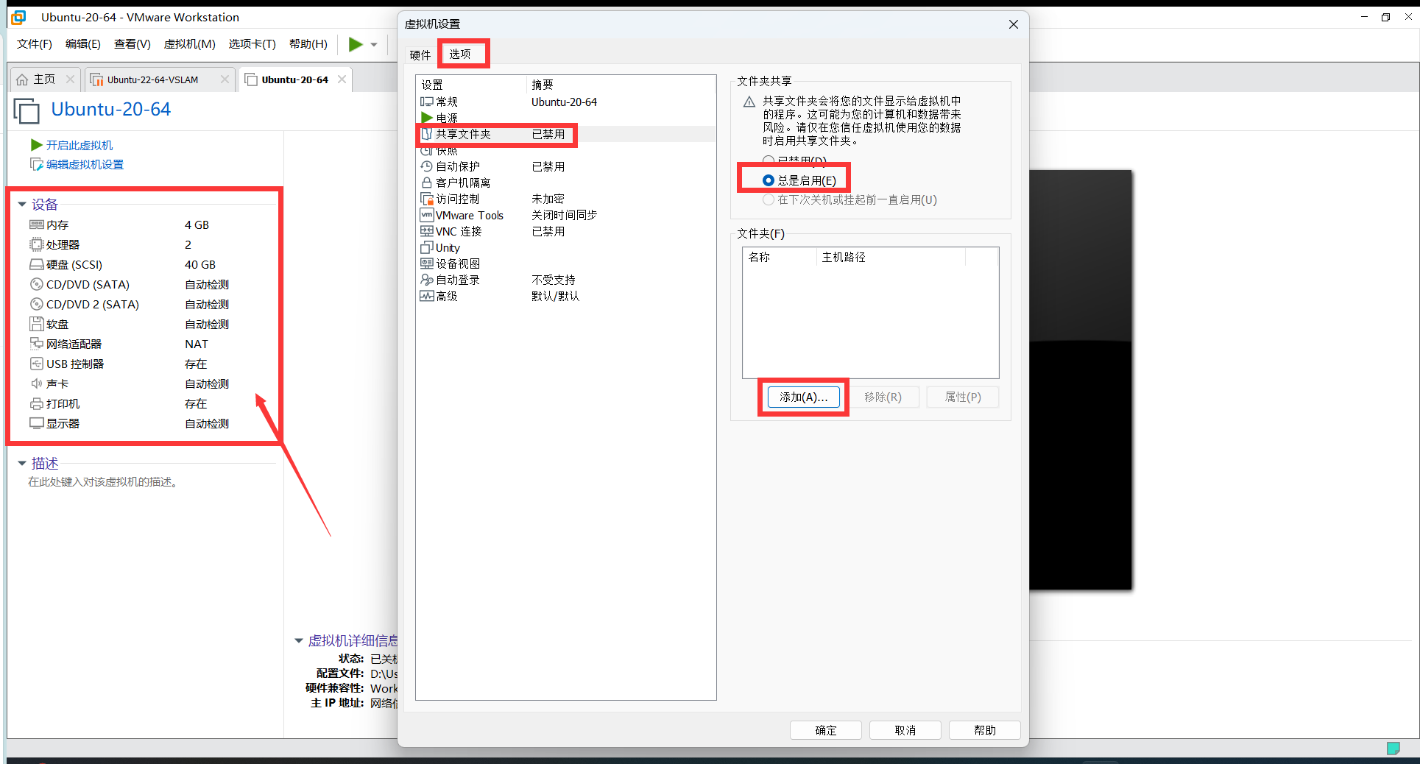Select the 客户机隔离 lock icon

(x=427, y=183)
